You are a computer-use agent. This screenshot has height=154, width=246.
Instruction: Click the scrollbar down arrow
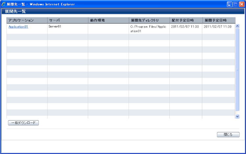(237, 116)
